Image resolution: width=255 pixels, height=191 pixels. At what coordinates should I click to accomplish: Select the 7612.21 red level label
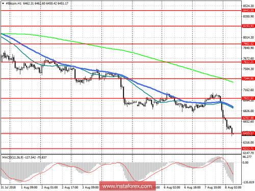point(248,62)
